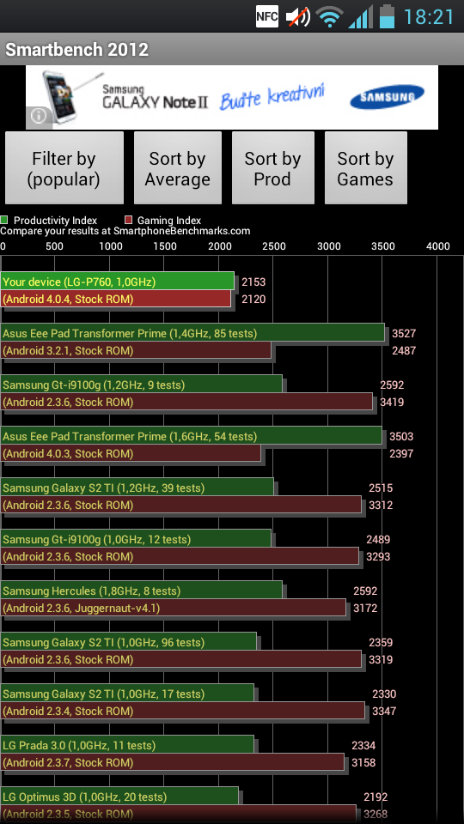The width and height of the screenshot is (464, 824).
Task: Tap the 3293 score value
Action: pos(378,556)
